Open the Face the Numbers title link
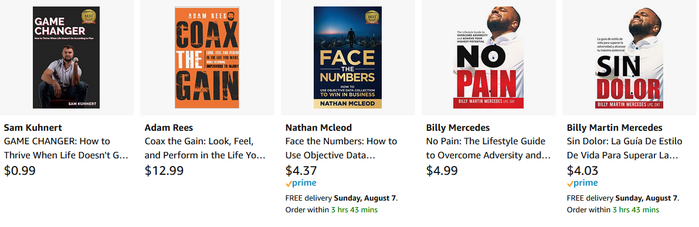The height and width of the screenshot is (227, 699). [x=341, y=148]
